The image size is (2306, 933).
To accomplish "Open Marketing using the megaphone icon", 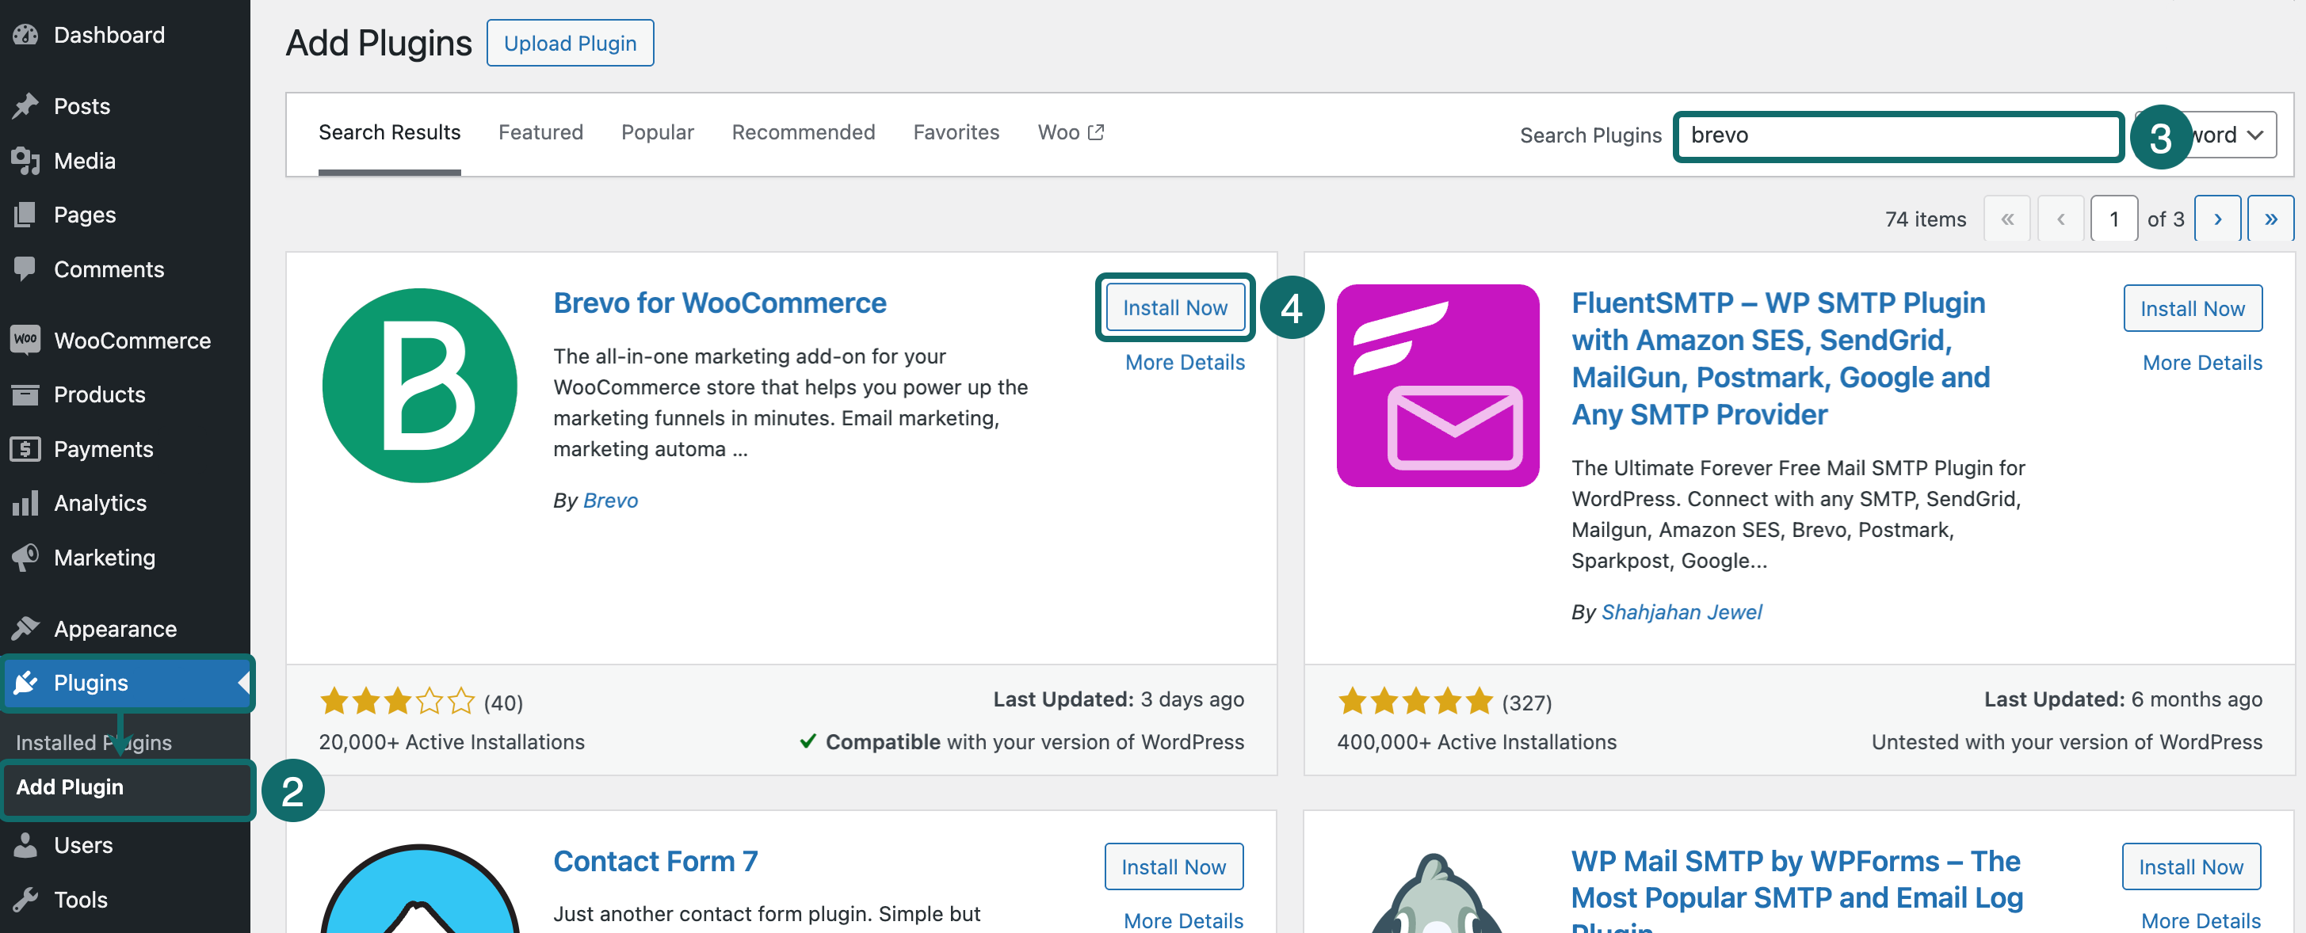I will [27, 557].
